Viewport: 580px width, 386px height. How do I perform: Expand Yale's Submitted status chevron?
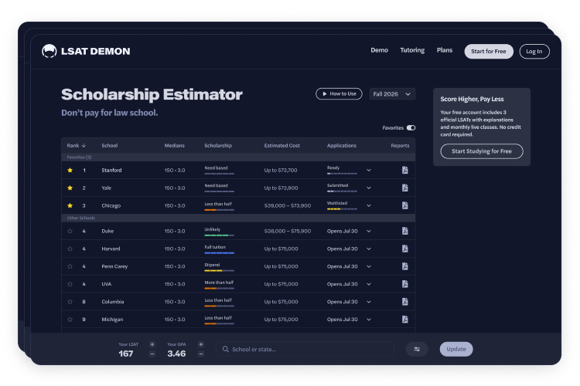click(x=369, y=188)
